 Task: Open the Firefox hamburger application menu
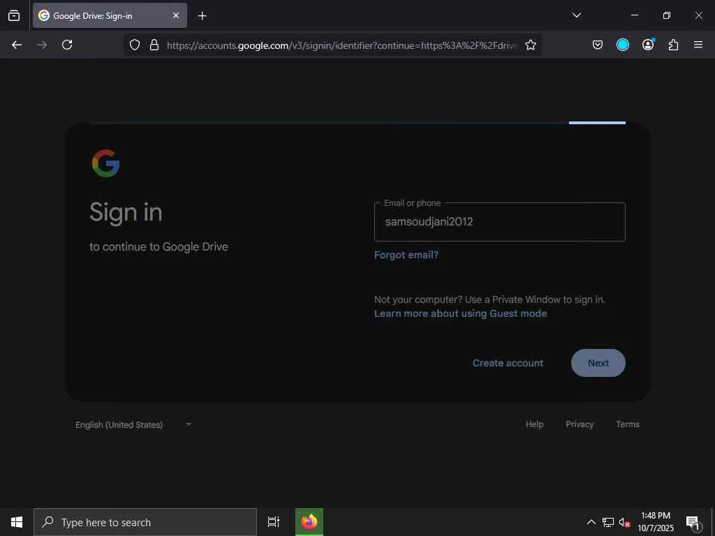(x=698, y=45)
